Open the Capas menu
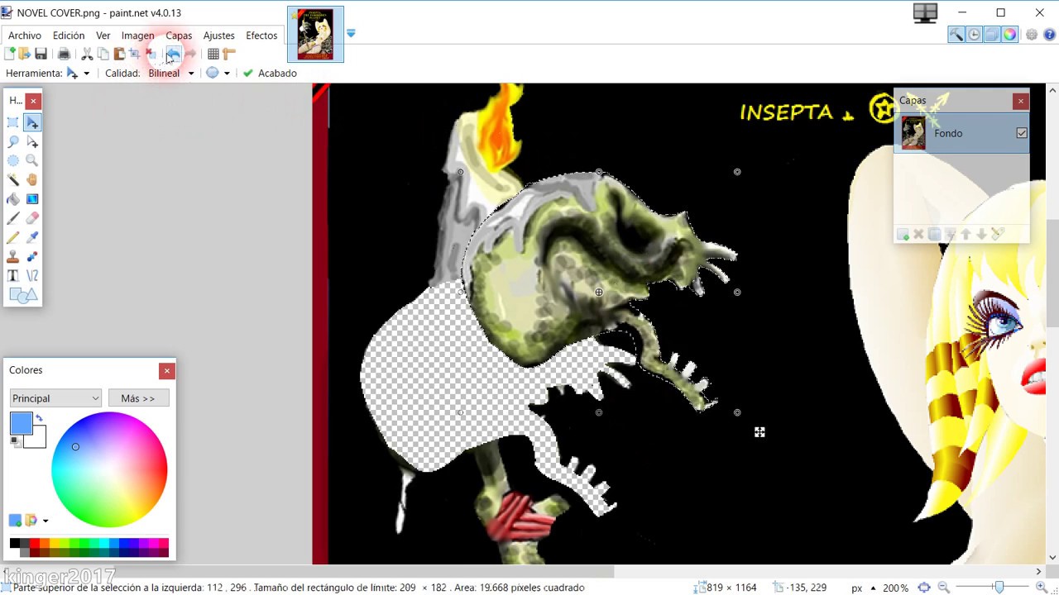The width and height of the screenshot is (1059, 595). 179,36
